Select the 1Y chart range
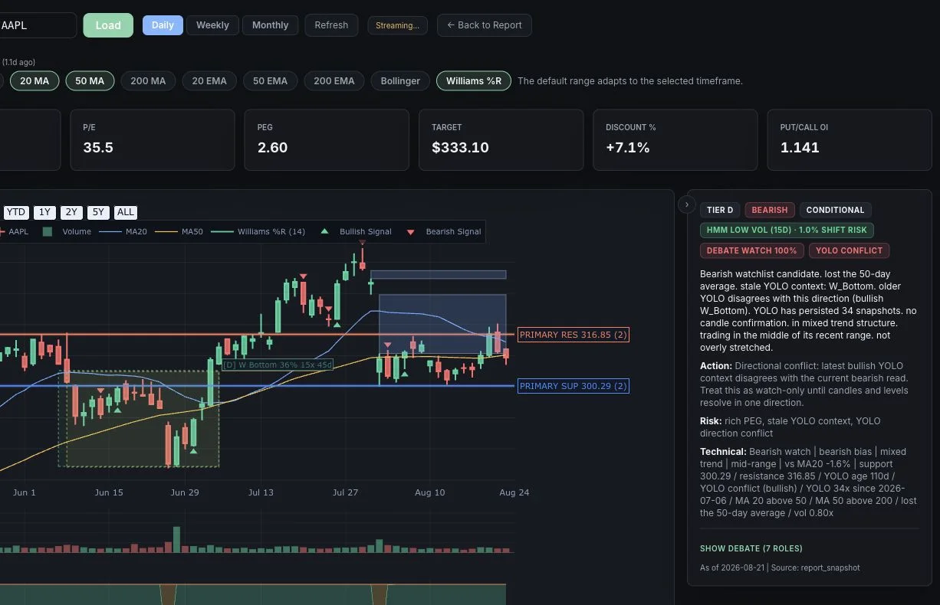Viewport: 940px width, 605px height. [x=44, y=212]
